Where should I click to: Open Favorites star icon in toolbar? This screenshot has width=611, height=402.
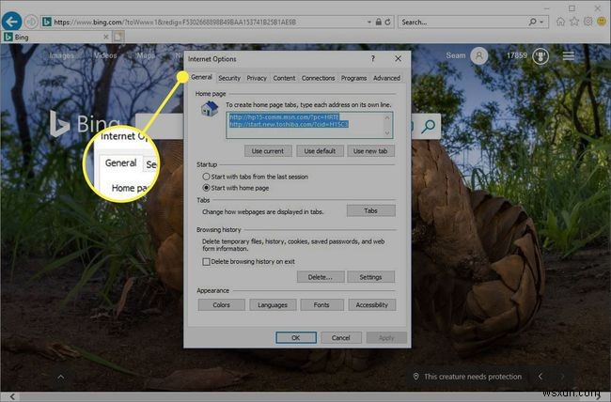click(x=574, y=22)
